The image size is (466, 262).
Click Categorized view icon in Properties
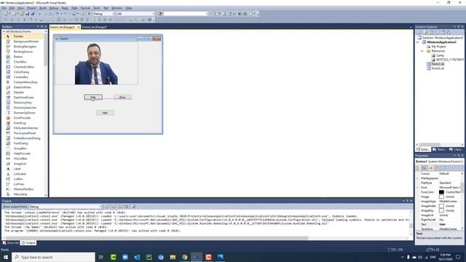point(419,168)
